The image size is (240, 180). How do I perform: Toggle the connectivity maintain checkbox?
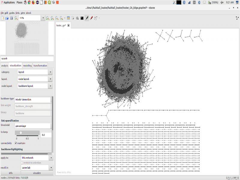(x=16, y=143)
